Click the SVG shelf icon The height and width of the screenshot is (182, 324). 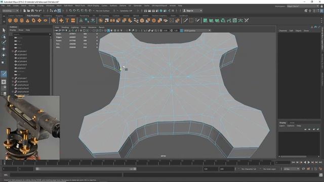point(73,20)
